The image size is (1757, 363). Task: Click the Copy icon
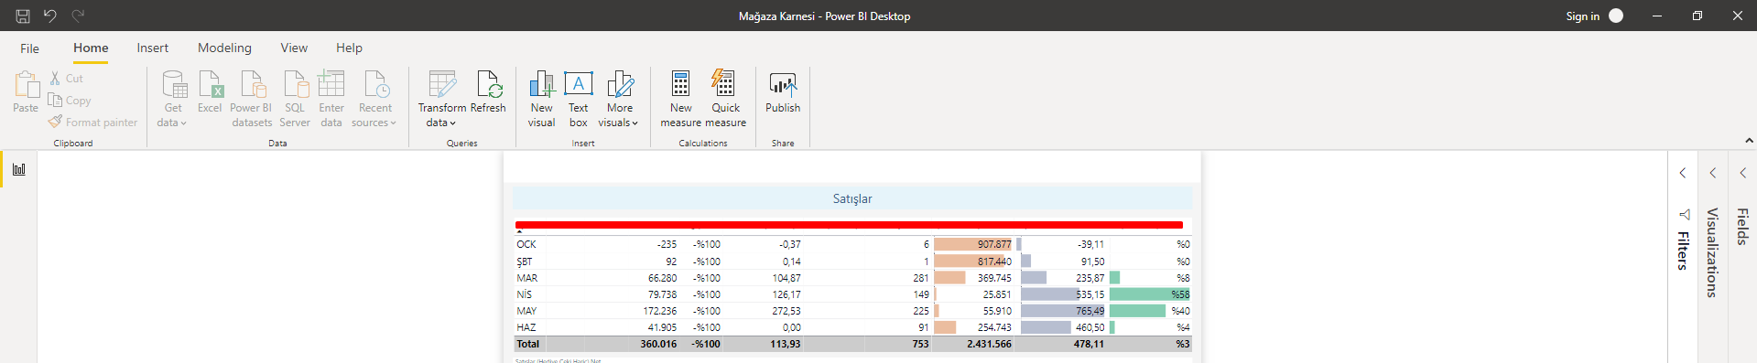pyautogui.click(x=55, y=100)
